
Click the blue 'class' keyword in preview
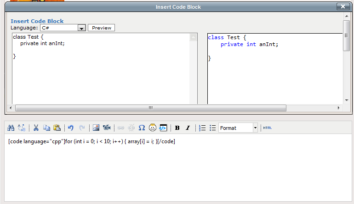click(x=216, y=37)
